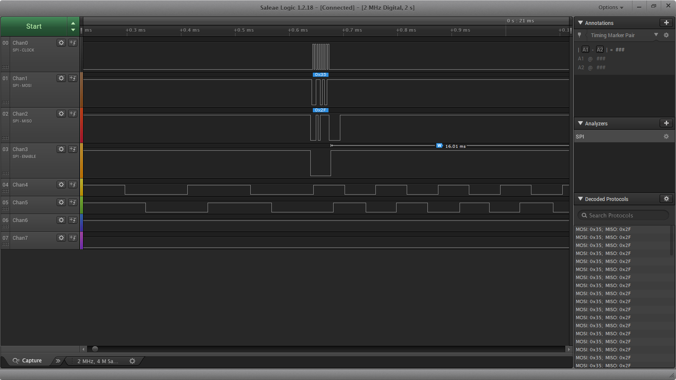Set trigger edge for Chan2
676x380 pixels.
tap(73, 114)
